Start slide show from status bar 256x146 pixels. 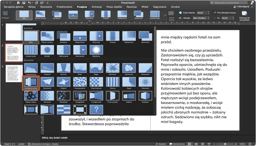pos(209,144)
